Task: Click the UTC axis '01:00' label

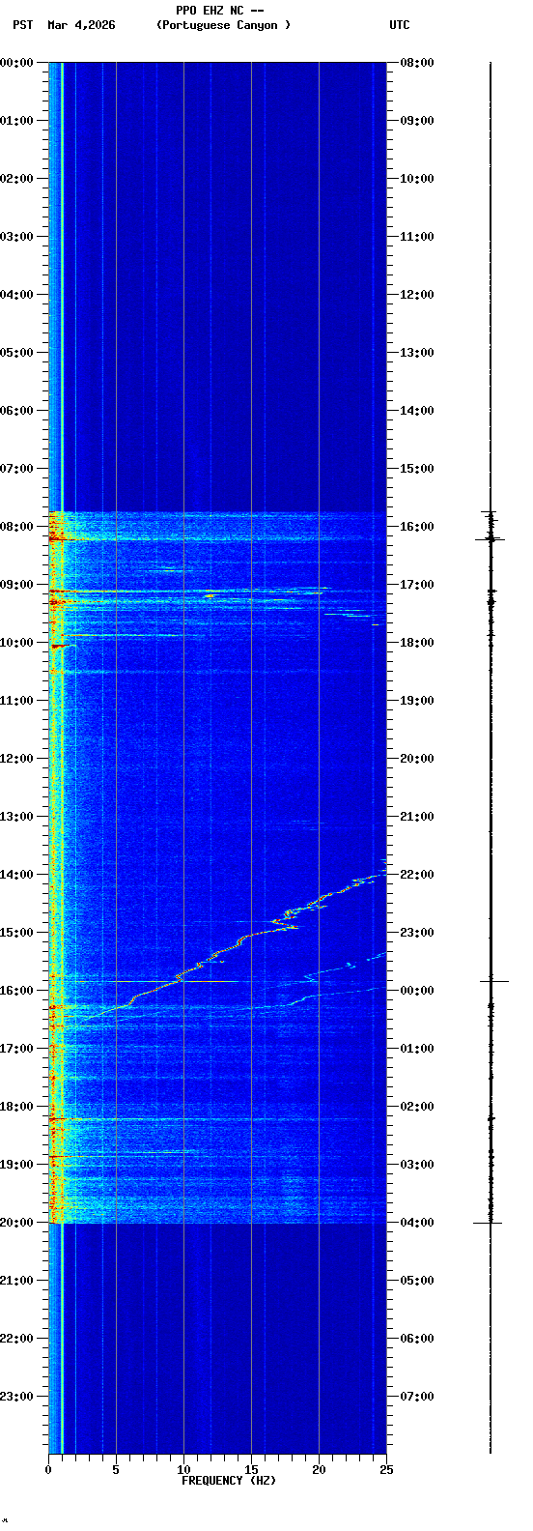Action: pyautogui.click(x=417, y=1049)
